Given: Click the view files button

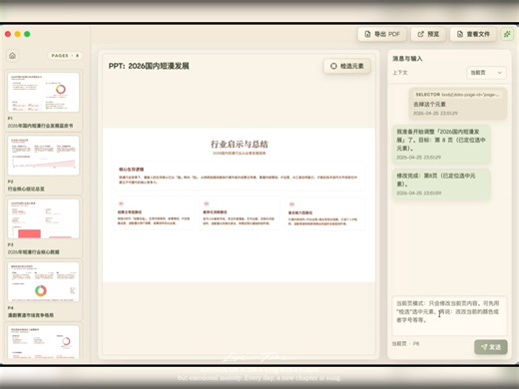Looking at the screenshot, I should pyautogui.click(x=473, y=34).
